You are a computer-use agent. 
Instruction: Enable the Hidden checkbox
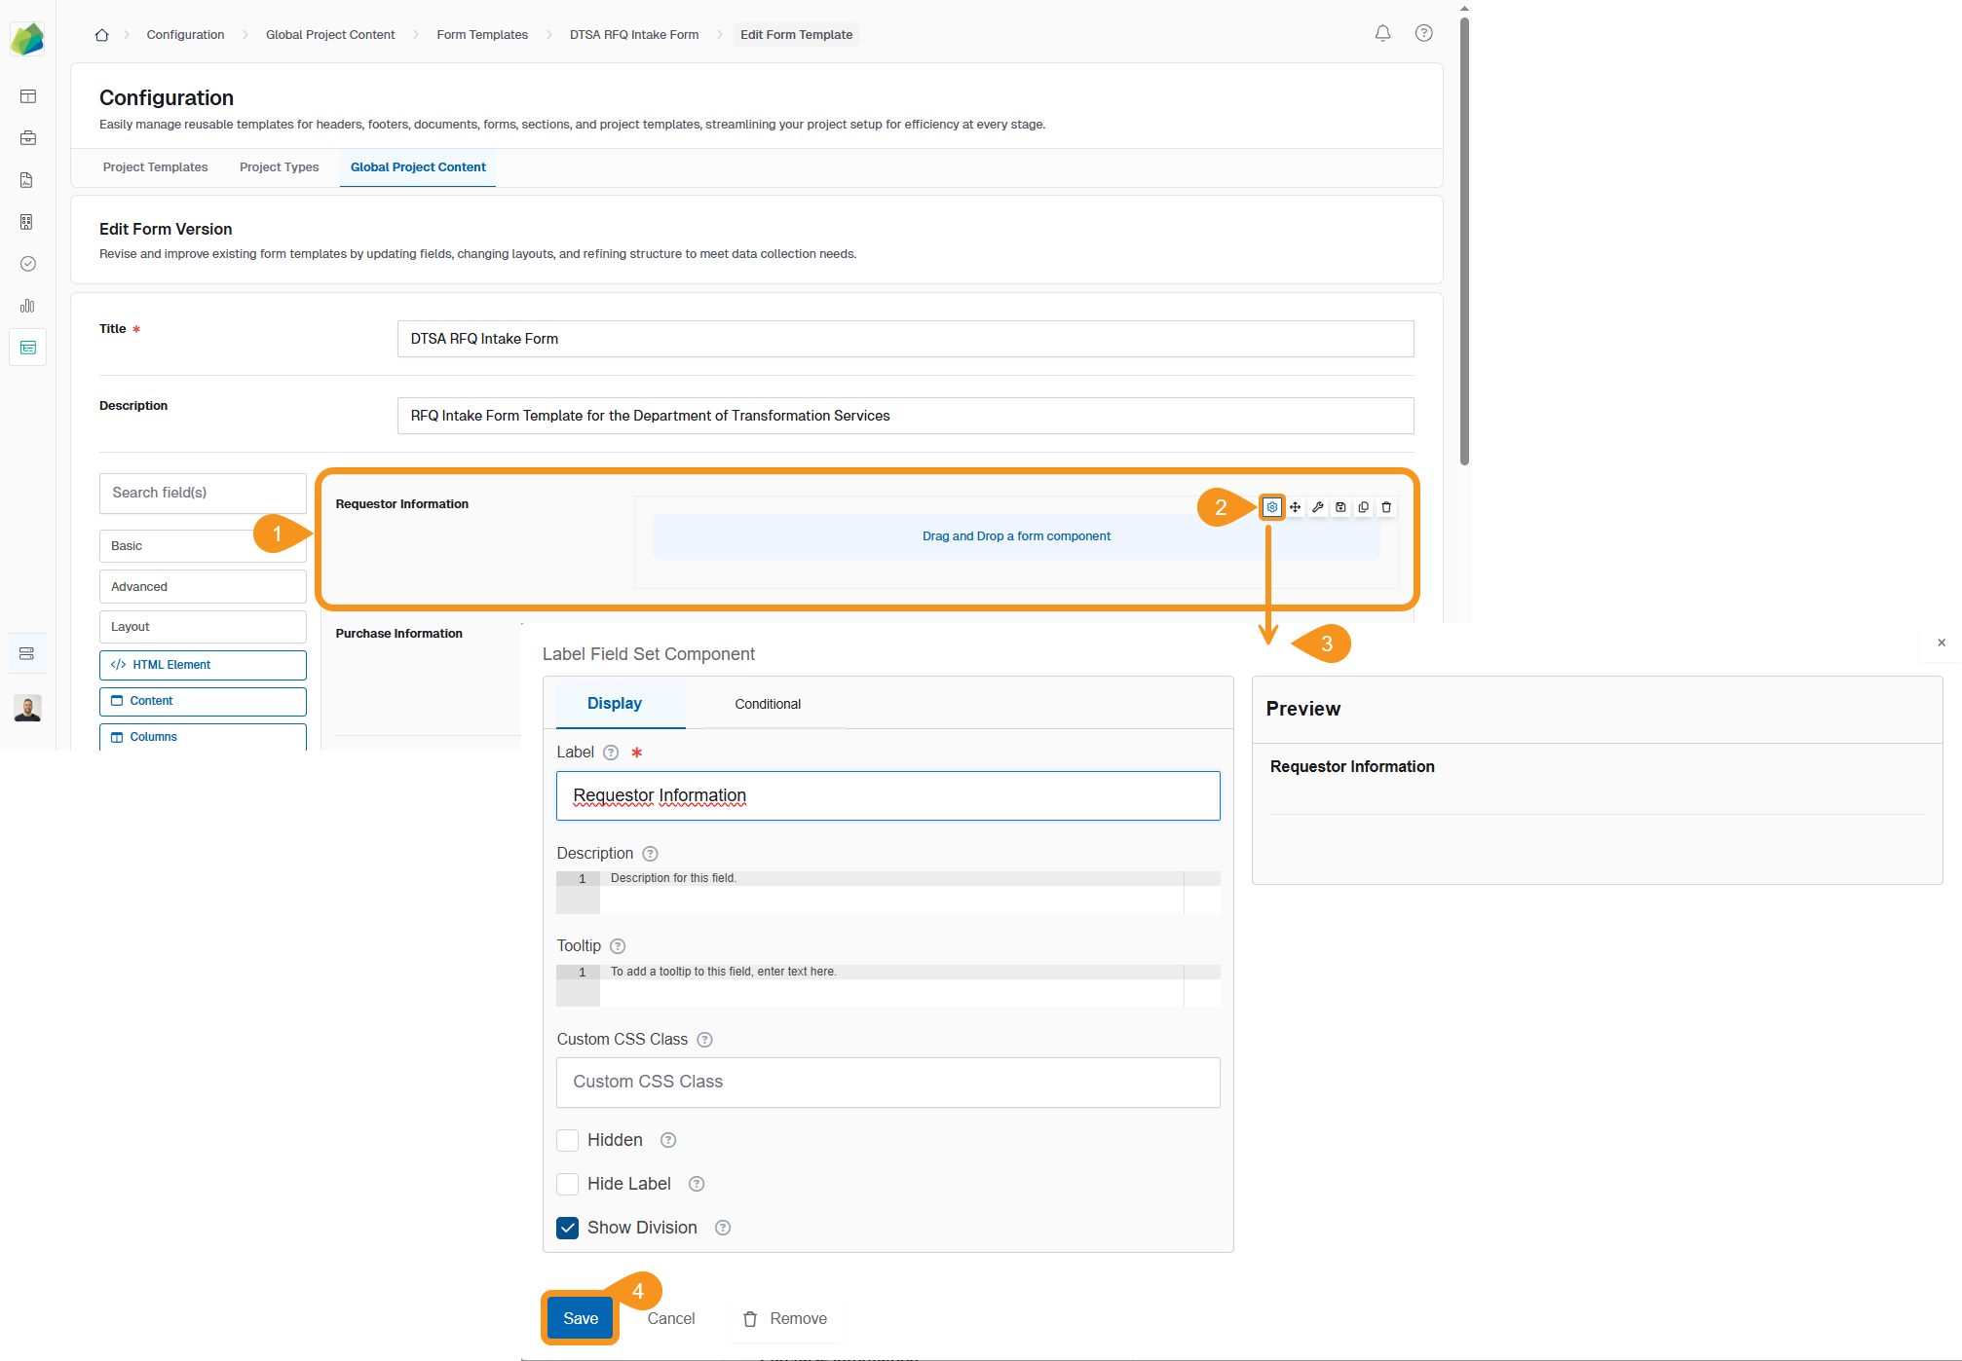point(568,1140)
